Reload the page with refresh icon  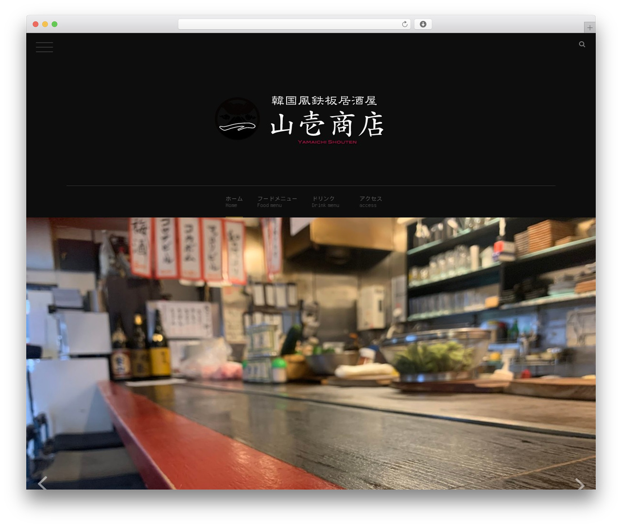[x=404, y=24]
